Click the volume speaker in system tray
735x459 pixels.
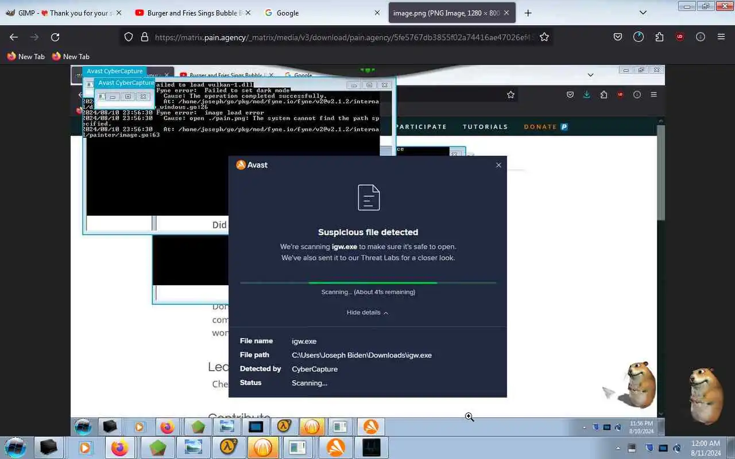[677, 448]
